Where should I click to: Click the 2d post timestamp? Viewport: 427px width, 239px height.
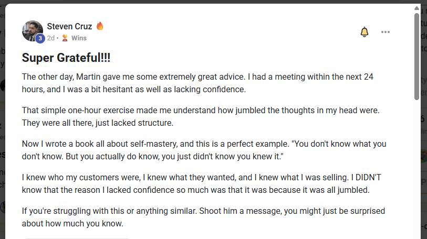pyautogui.click(x=50, y=38)
